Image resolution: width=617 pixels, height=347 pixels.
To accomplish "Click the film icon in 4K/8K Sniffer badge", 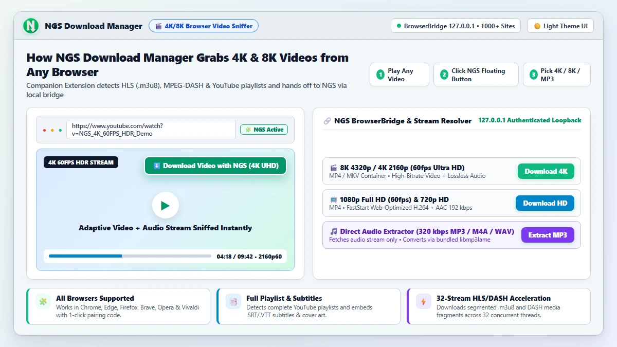I will 159,26.
